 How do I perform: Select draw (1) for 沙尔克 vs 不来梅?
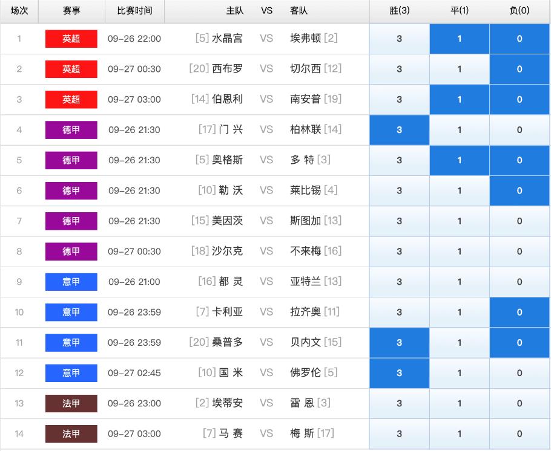tap(460, 251)
